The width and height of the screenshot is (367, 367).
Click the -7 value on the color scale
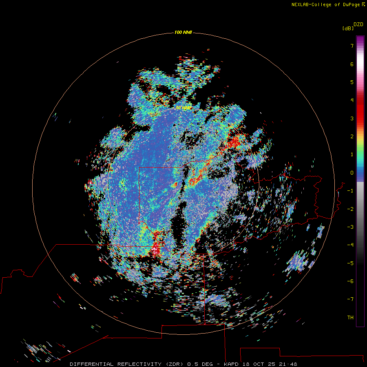(x=350, y=299)
